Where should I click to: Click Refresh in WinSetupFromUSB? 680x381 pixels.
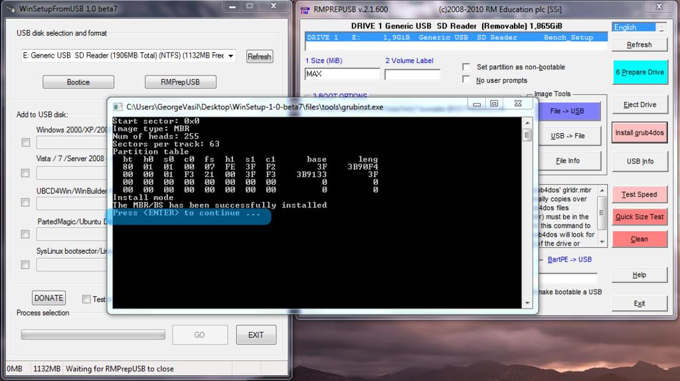pos(260,56)
